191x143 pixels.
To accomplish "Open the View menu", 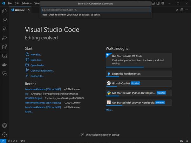I will click(37, 3).
